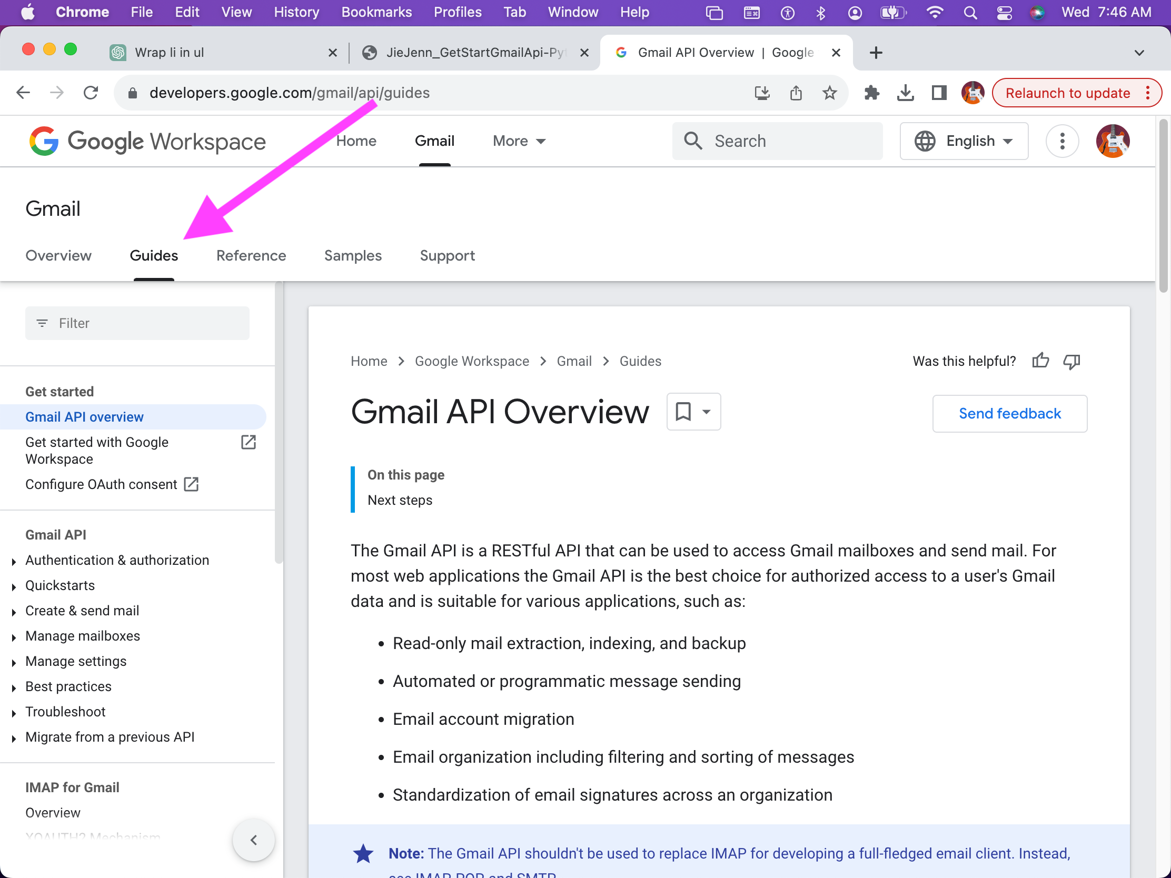Open the bookmark dropdown arrow by title

[x=707, y=411]
